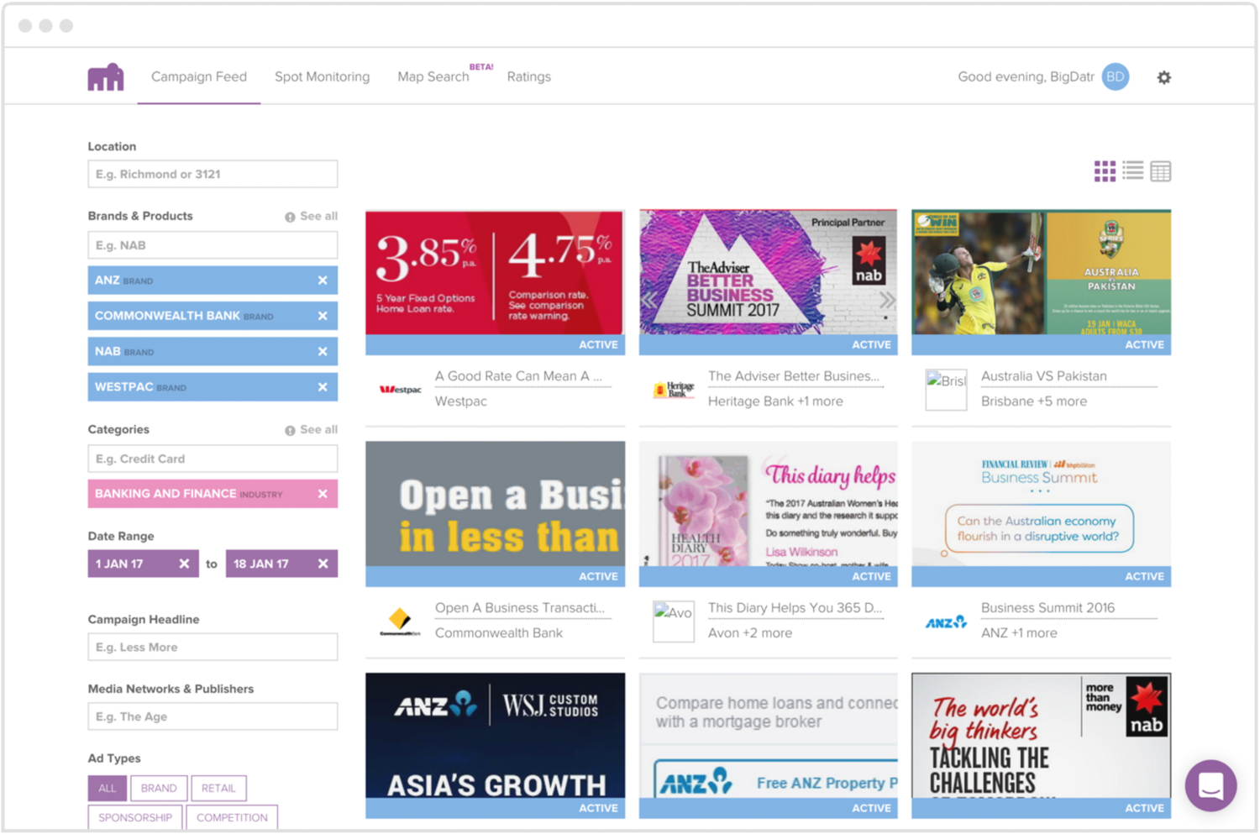Go to Spot Monitoring tab
1260x834 pixels.
pyautogui.click(x=322, y=76)
